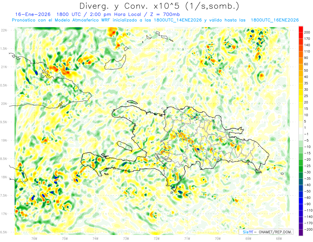The width and height of the screenshot is (313, 242).
Task: Click the '71W' longitude label
Action: pyautogui.click(x=187, y=238)
